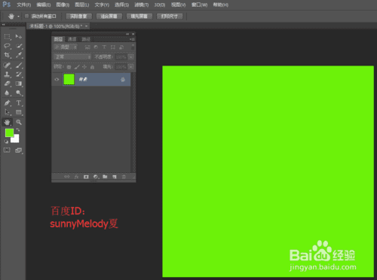Hide the background layer eye icon
Image resolution: width=377 pixels, height=280 pixels.
pos(57,79)
